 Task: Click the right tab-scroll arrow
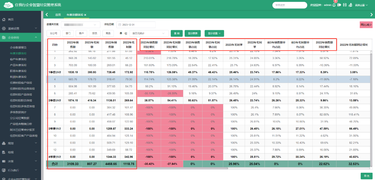(372, 15)
